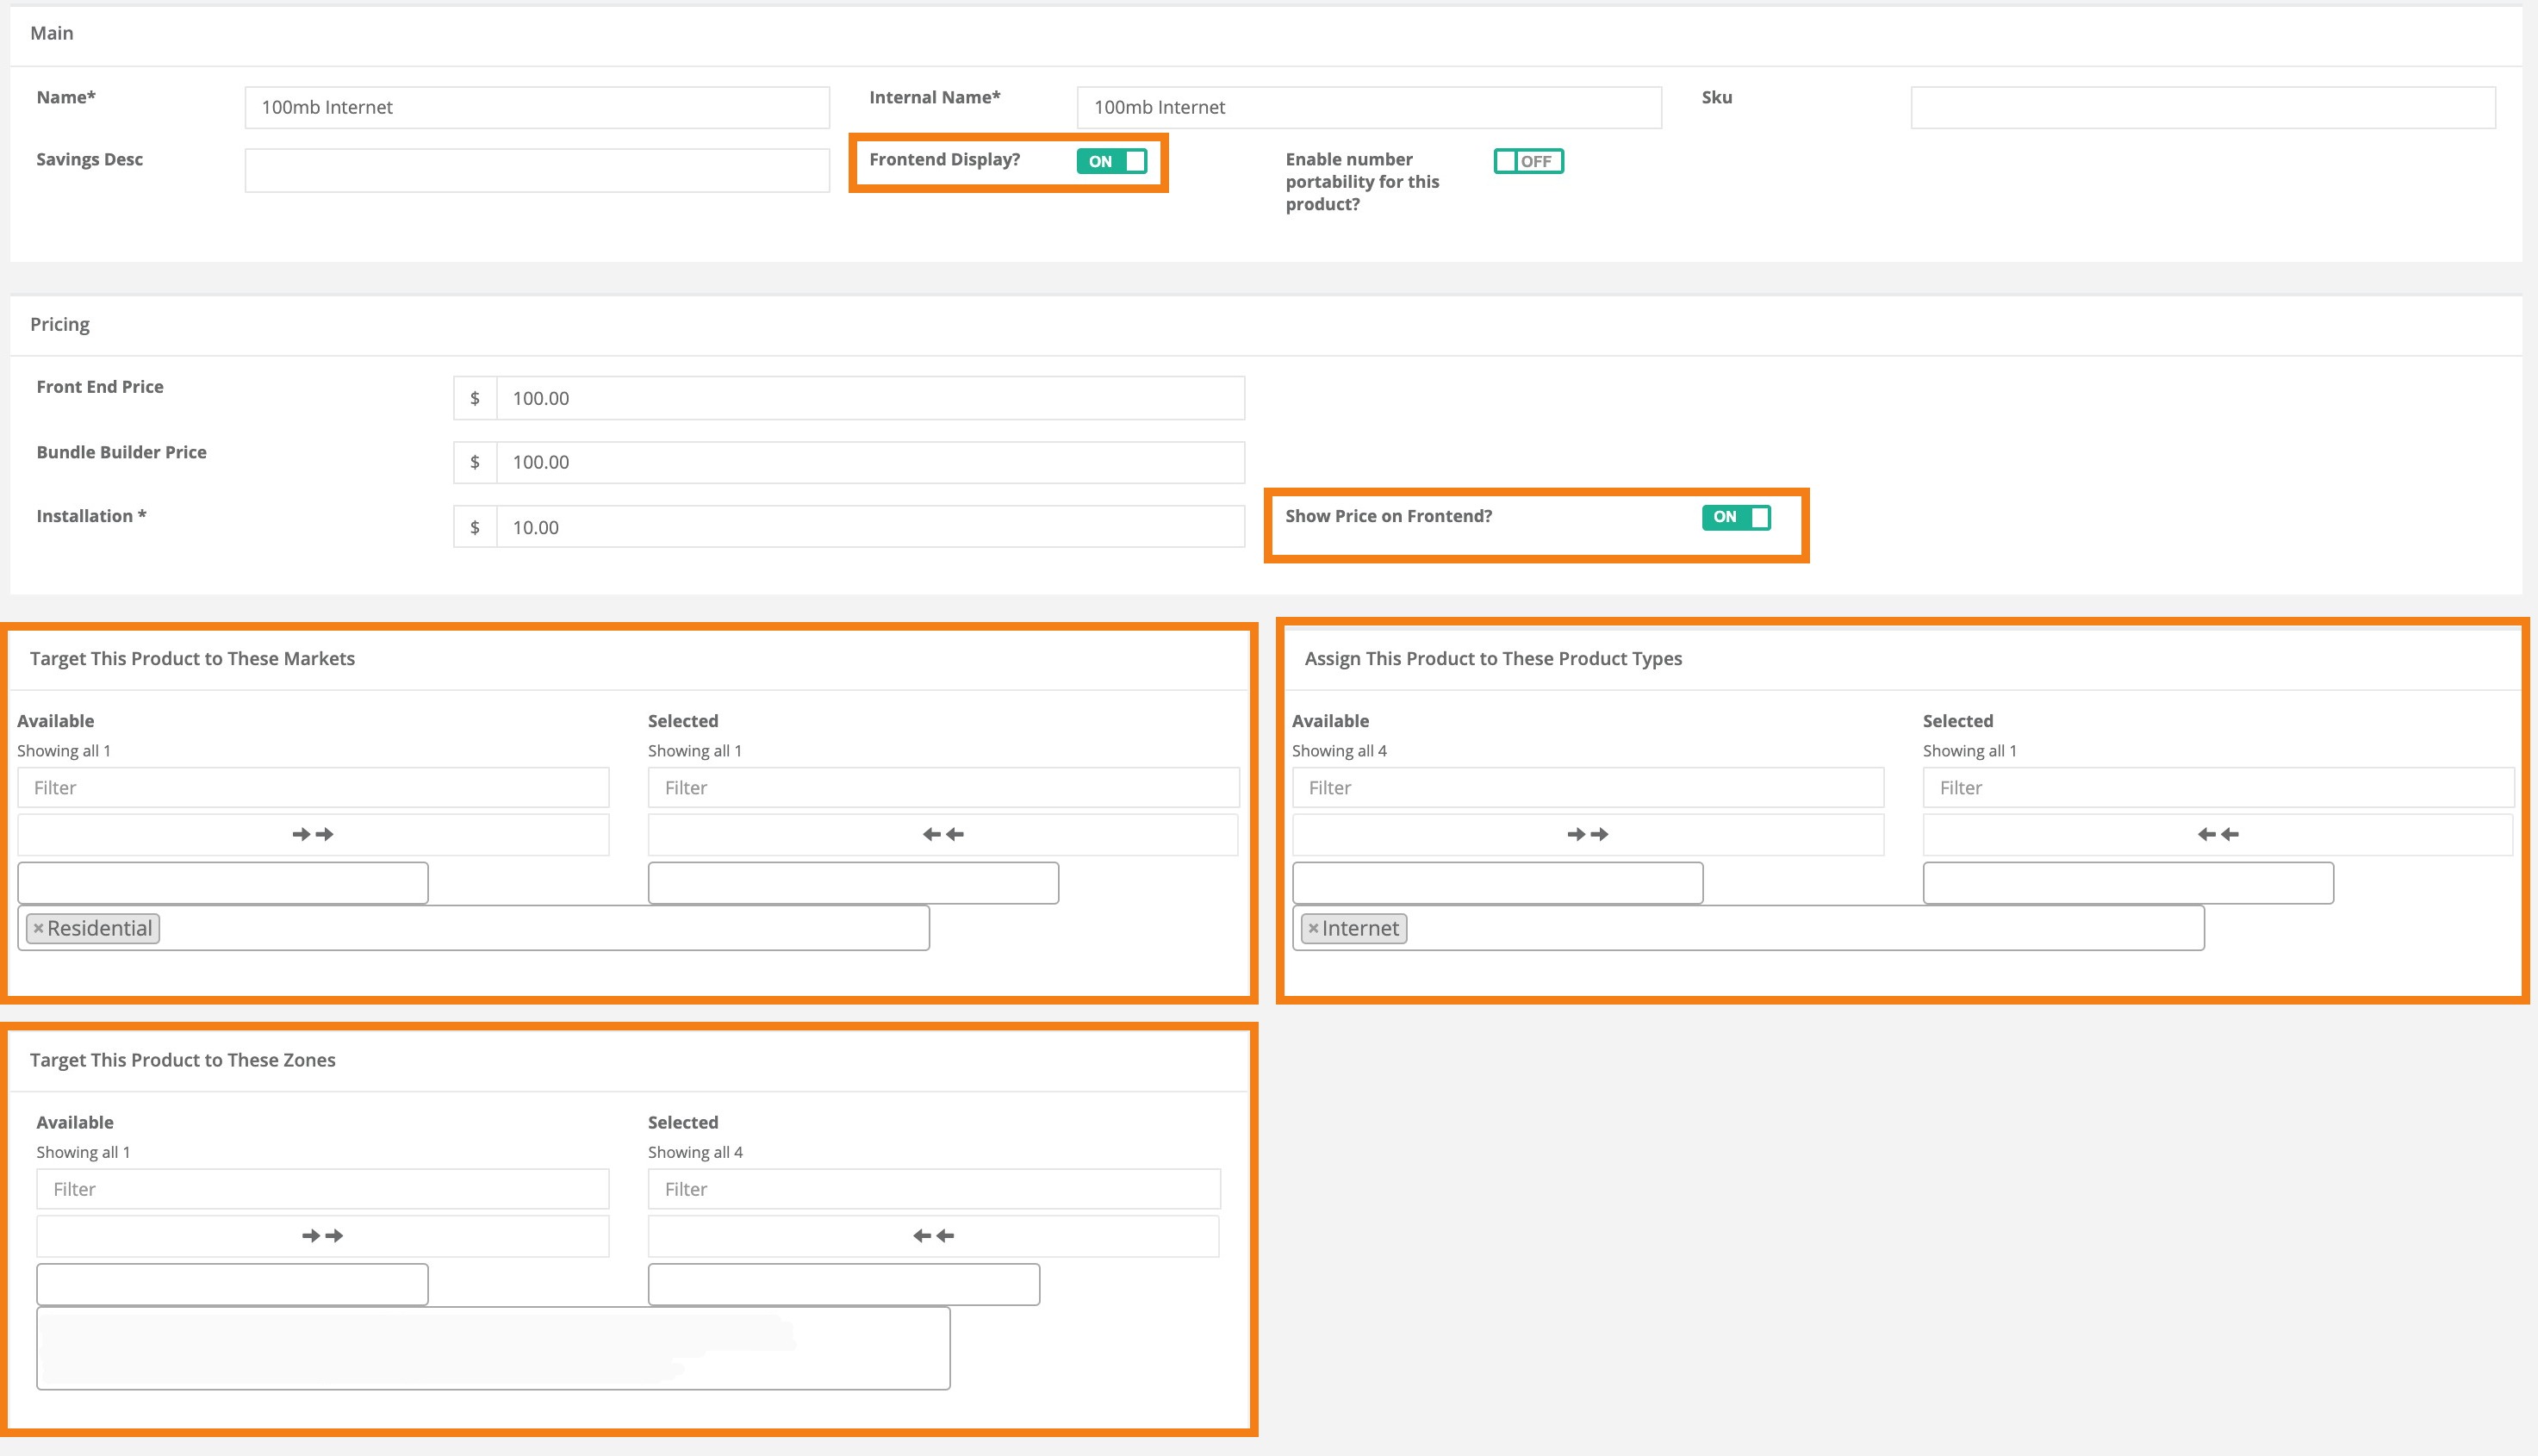
Task: Click the Installation price field
Action: click(x=870, y=527)
